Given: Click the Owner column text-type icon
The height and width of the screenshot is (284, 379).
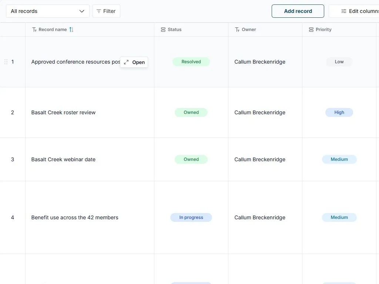Looking at the screenshot, I should click(237, 30).
